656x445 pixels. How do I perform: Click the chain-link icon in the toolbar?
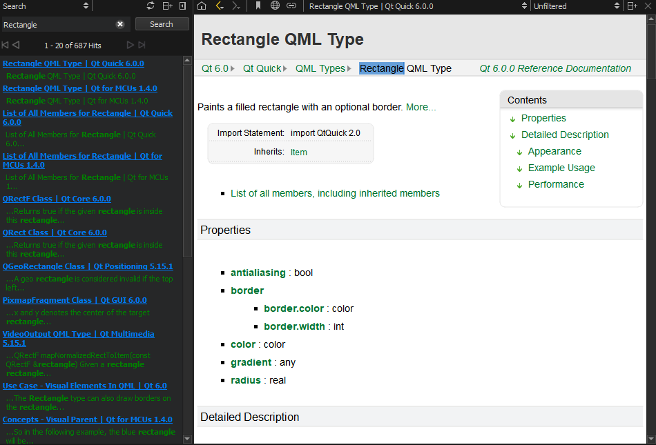[291, 6]
